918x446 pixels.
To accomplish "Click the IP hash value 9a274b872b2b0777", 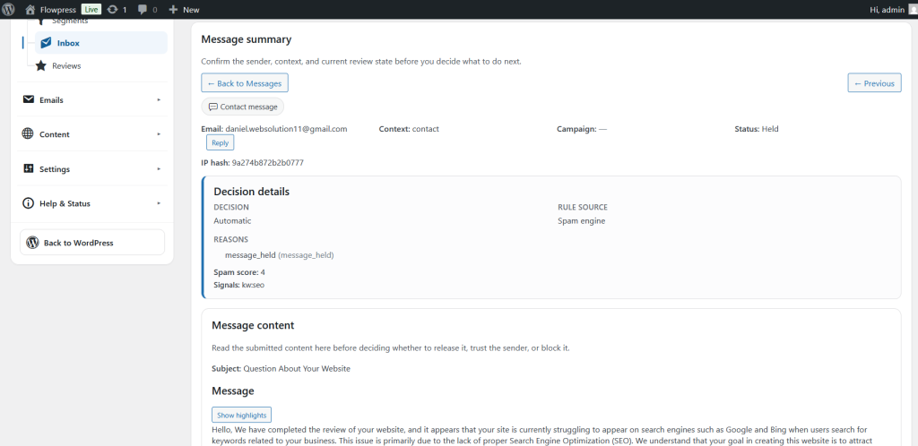I will click(x=267, y=162).
